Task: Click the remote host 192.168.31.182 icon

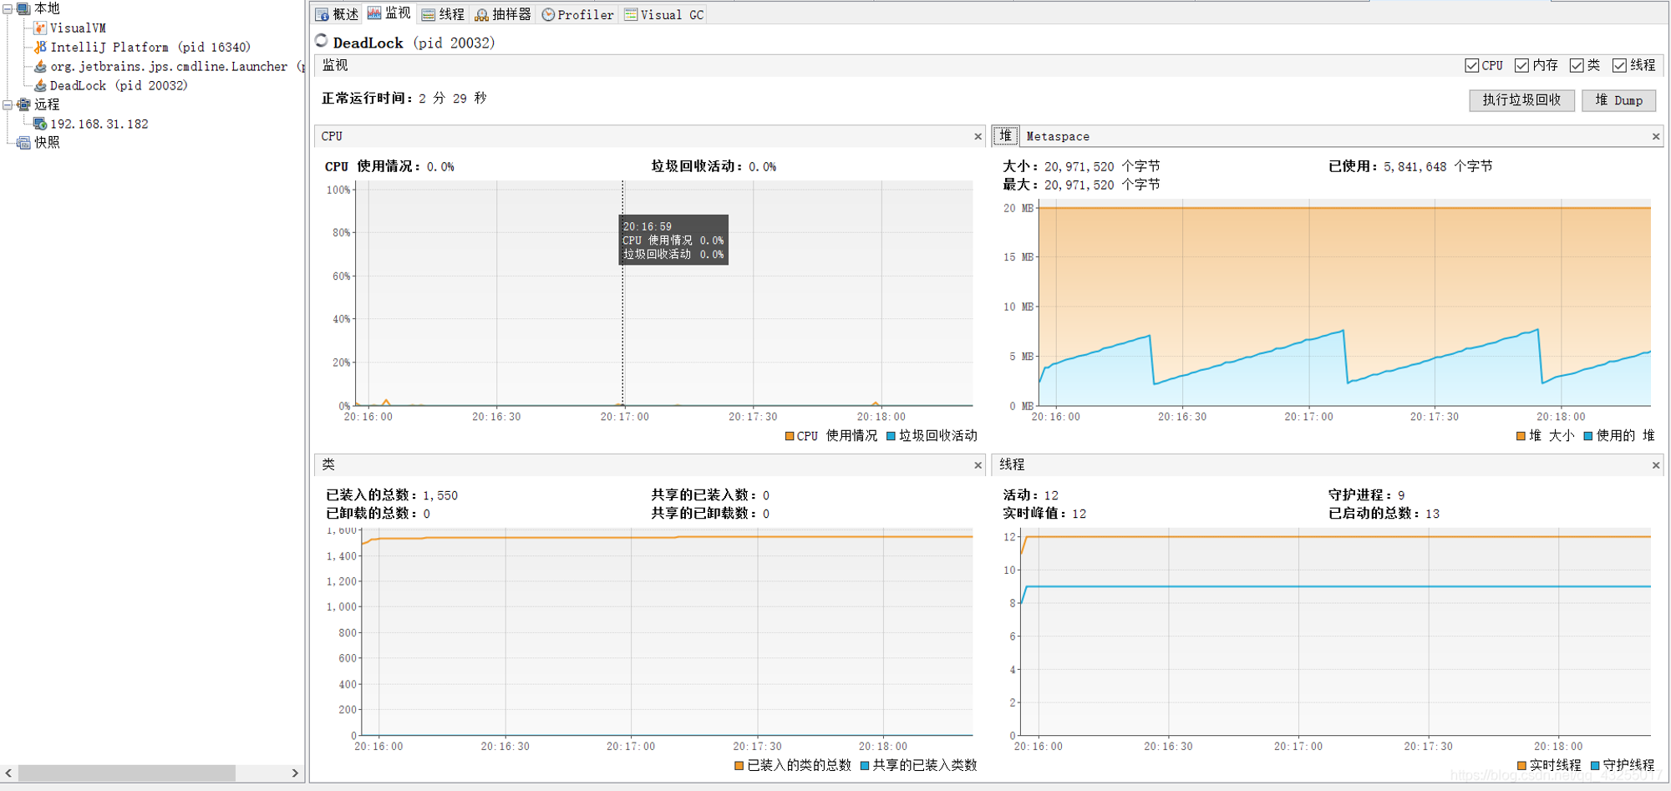Action: pos(40,124)
